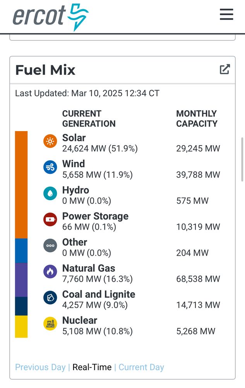Viewport: 245px width, 388px height.
Task: Click the Fuel Mix panel heading
Action: (45, 70)
